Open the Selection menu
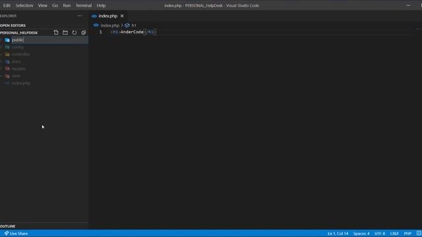Screen dimensions: 422x237 24,5
